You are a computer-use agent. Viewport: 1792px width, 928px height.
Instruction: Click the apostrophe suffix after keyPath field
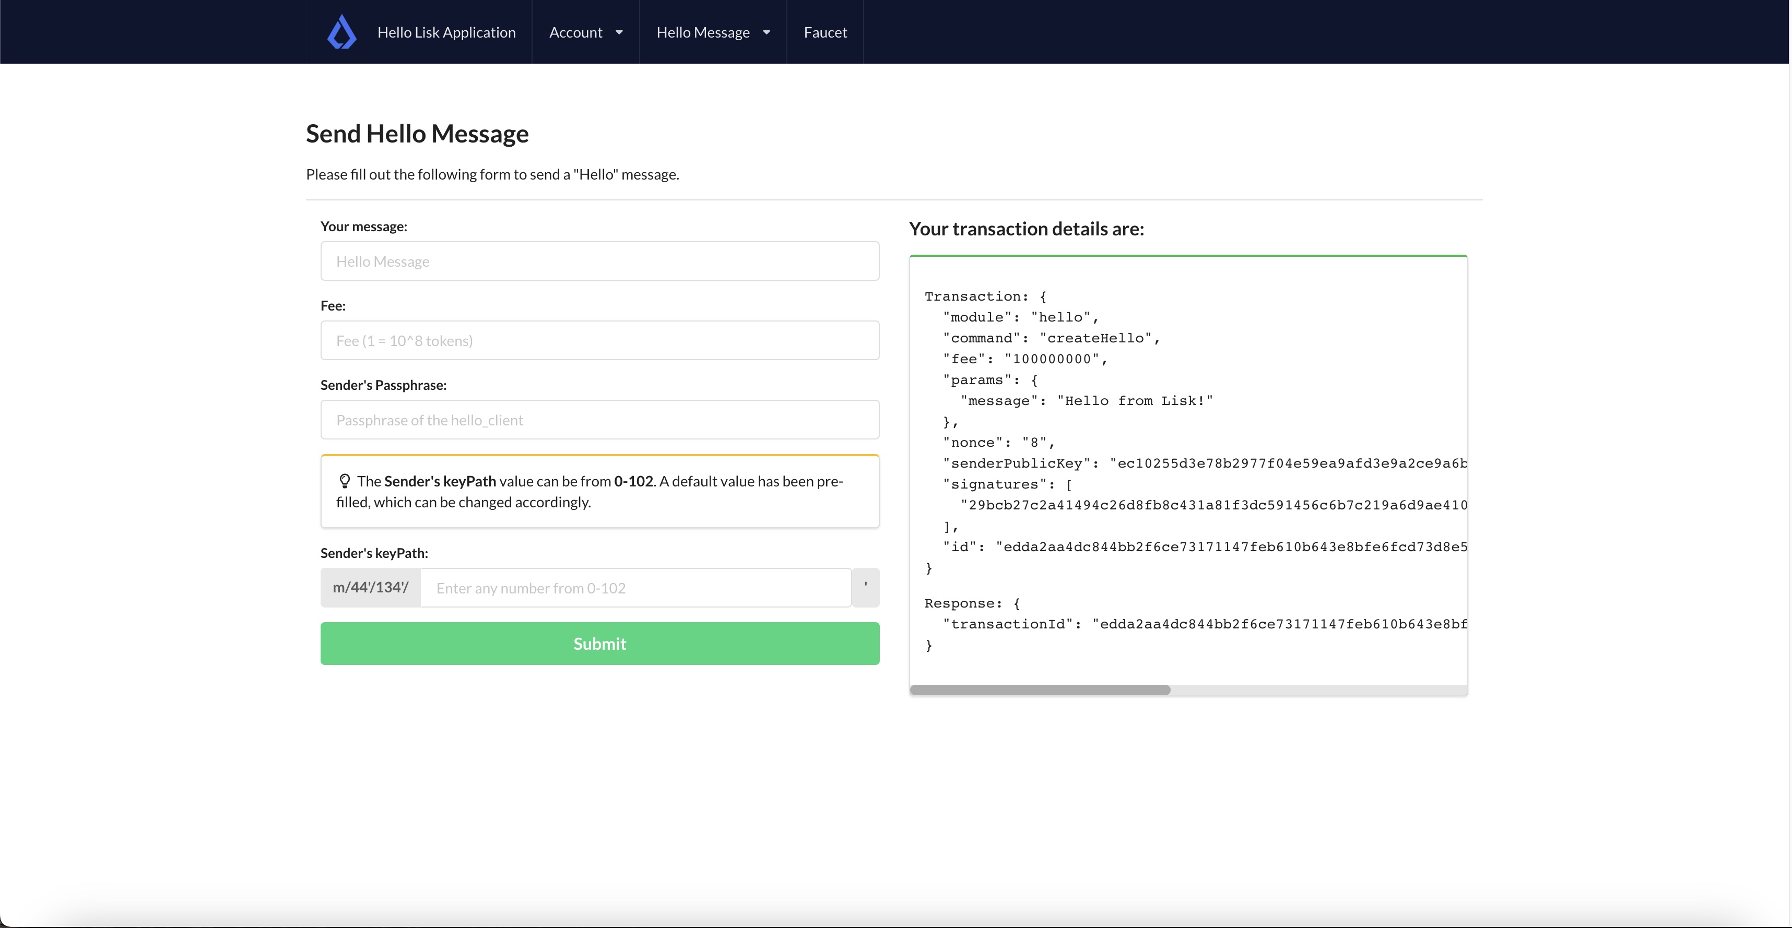[865, 588]
